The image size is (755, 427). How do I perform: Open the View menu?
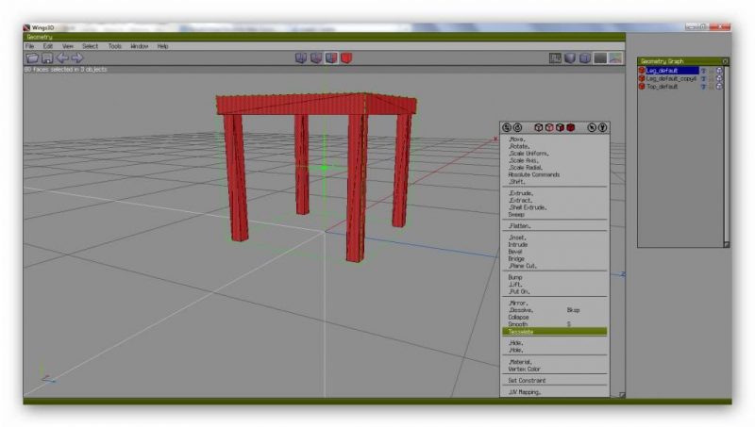tap(68, 46)
